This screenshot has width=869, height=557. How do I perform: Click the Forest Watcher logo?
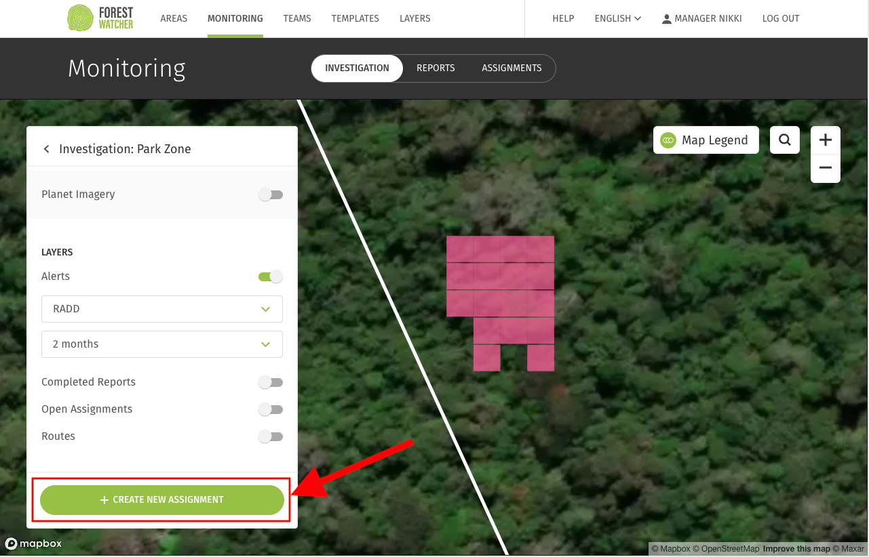pos(100,18)
